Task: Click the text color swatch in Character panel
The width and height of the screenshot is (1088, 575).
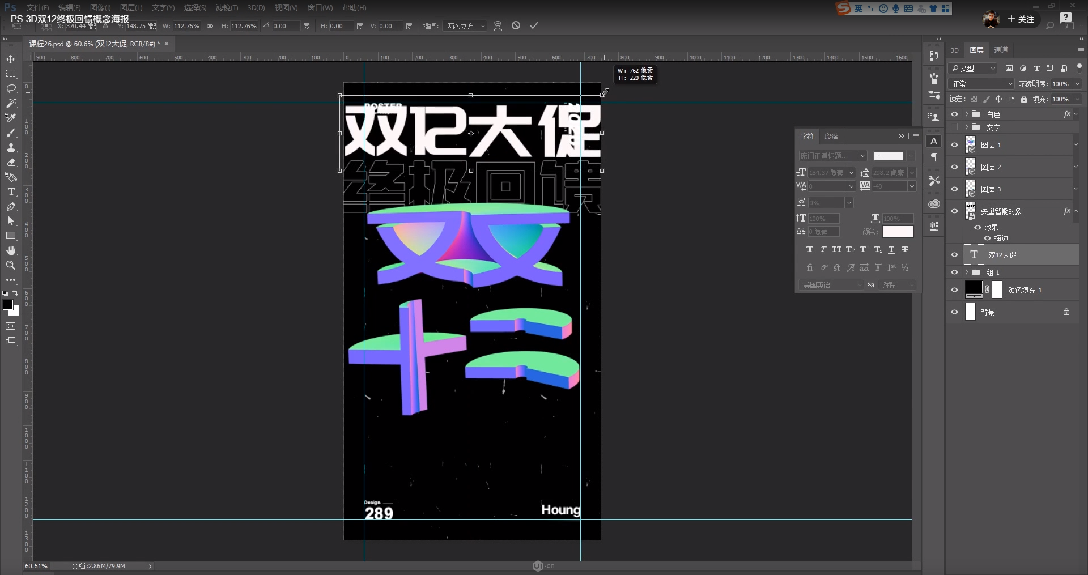Action: pyautogui.click(x=898, y=232)
